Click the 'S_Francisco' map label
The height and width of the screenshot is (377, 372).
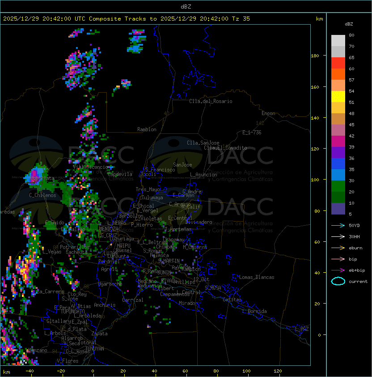point(160,170)
